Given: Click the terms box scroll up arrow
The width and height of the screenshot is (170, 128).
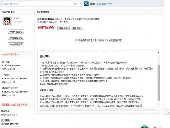Looking at the screenshot, I should point(159,52).
